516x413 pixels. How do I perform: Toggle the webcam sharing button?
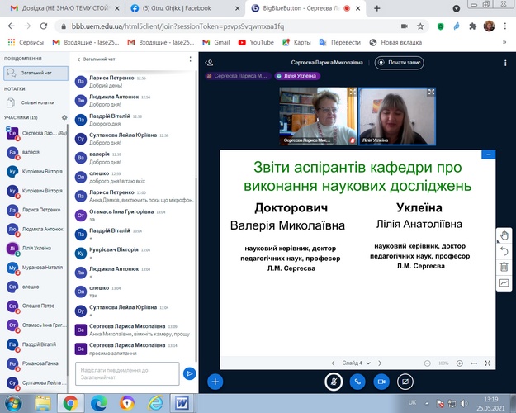click(x=381, y=382)
